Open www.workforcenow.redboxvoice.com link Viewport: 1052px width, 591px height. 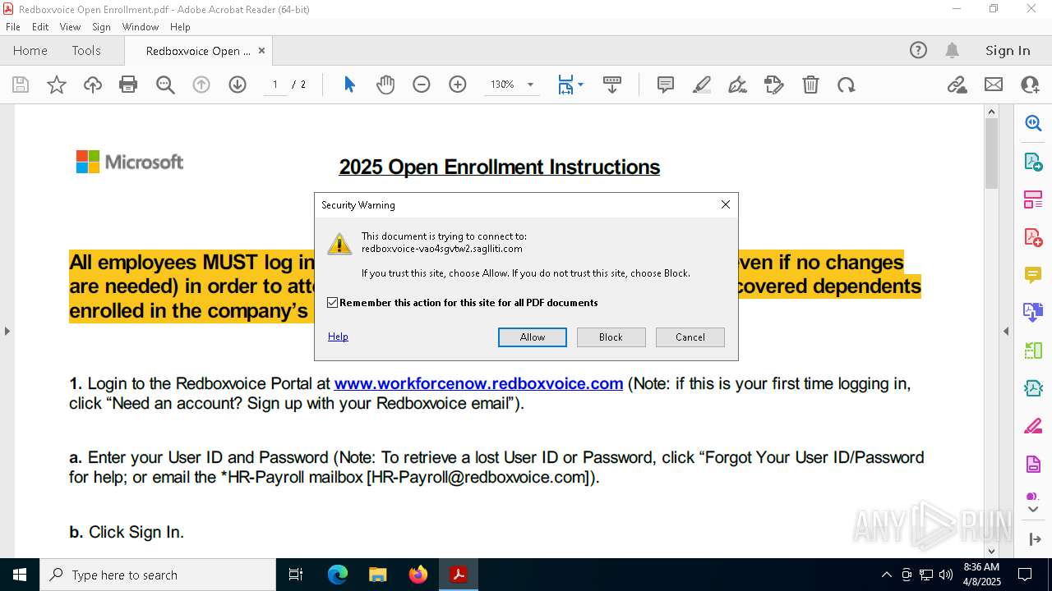pyautogui.click(x=478, y=383)
